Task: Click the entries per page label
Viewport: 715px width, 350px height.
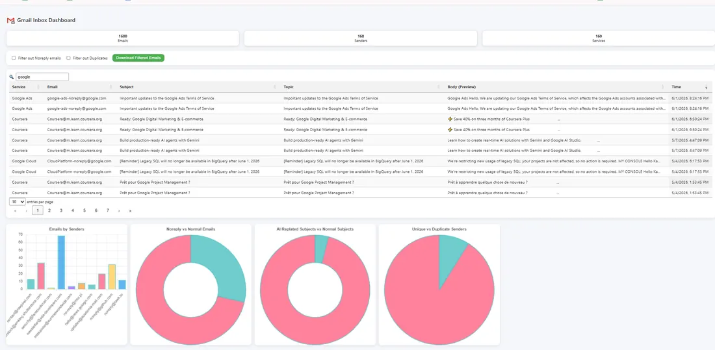Action: pos(40,201)
